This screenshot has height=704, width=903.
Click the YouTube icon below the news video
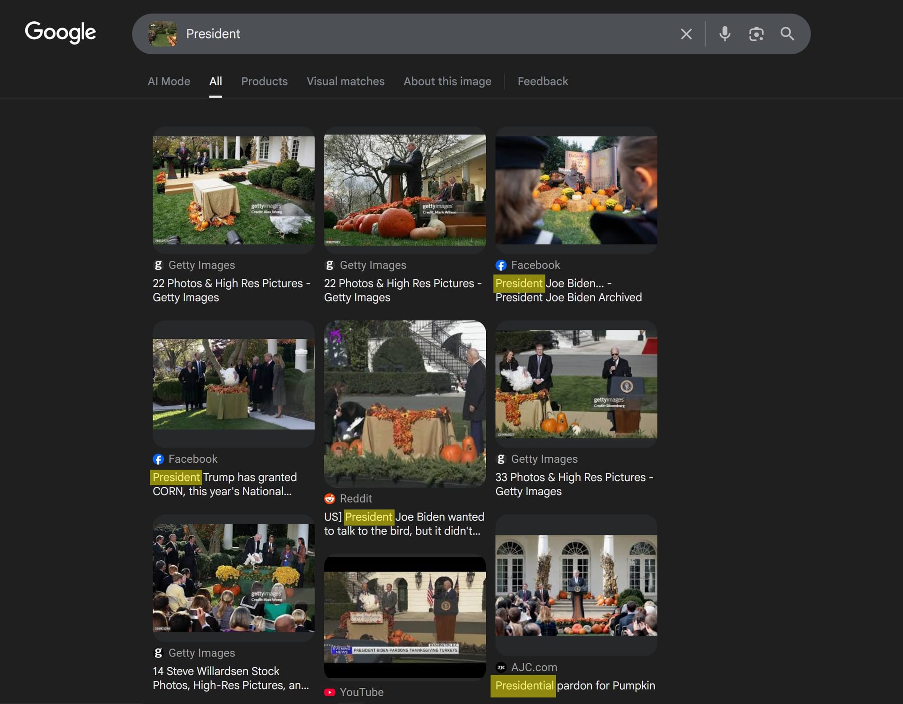[x=330, y=692]
